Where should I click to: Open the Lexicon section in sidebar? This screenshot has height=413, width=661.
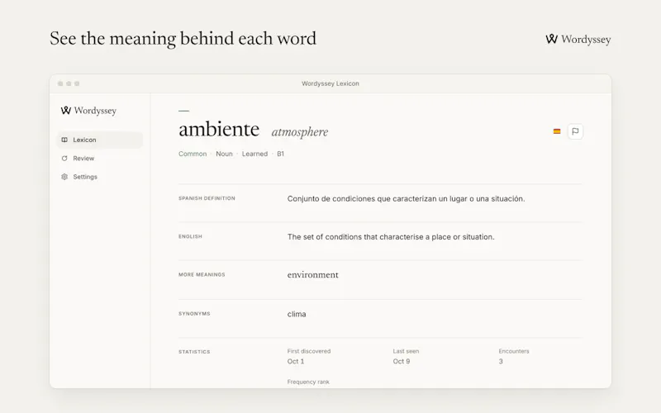(99, 140)
